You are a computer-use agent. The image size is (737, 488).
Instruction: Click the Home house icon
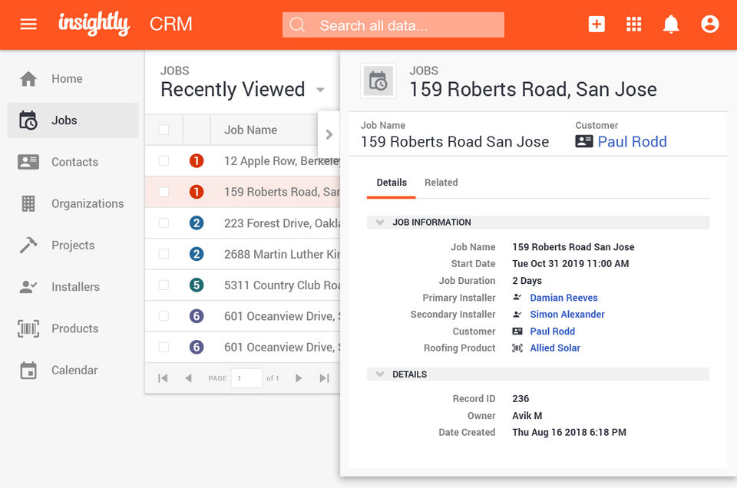click(x=28, y=79)
